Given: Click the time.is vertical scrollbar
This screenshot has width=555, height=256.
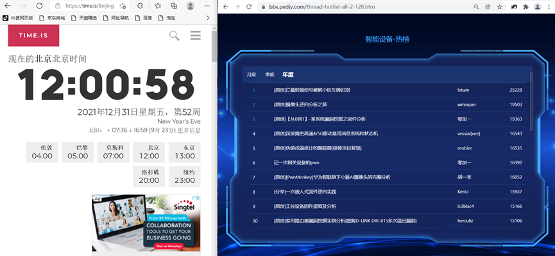Looking at the screenshot, I should click(x=214, y=46).
